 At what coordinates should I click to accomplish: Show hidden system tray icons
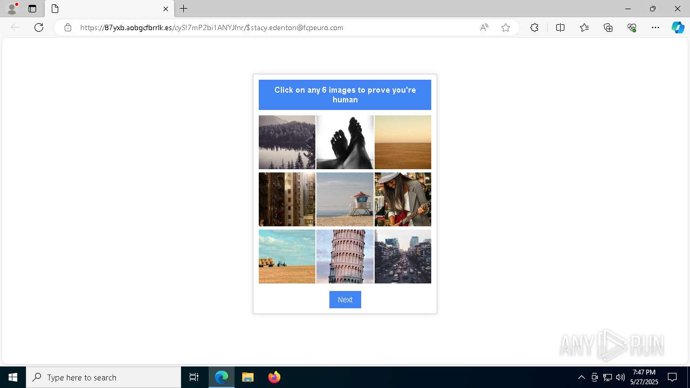pyautogui.click(x=581, y=377)
